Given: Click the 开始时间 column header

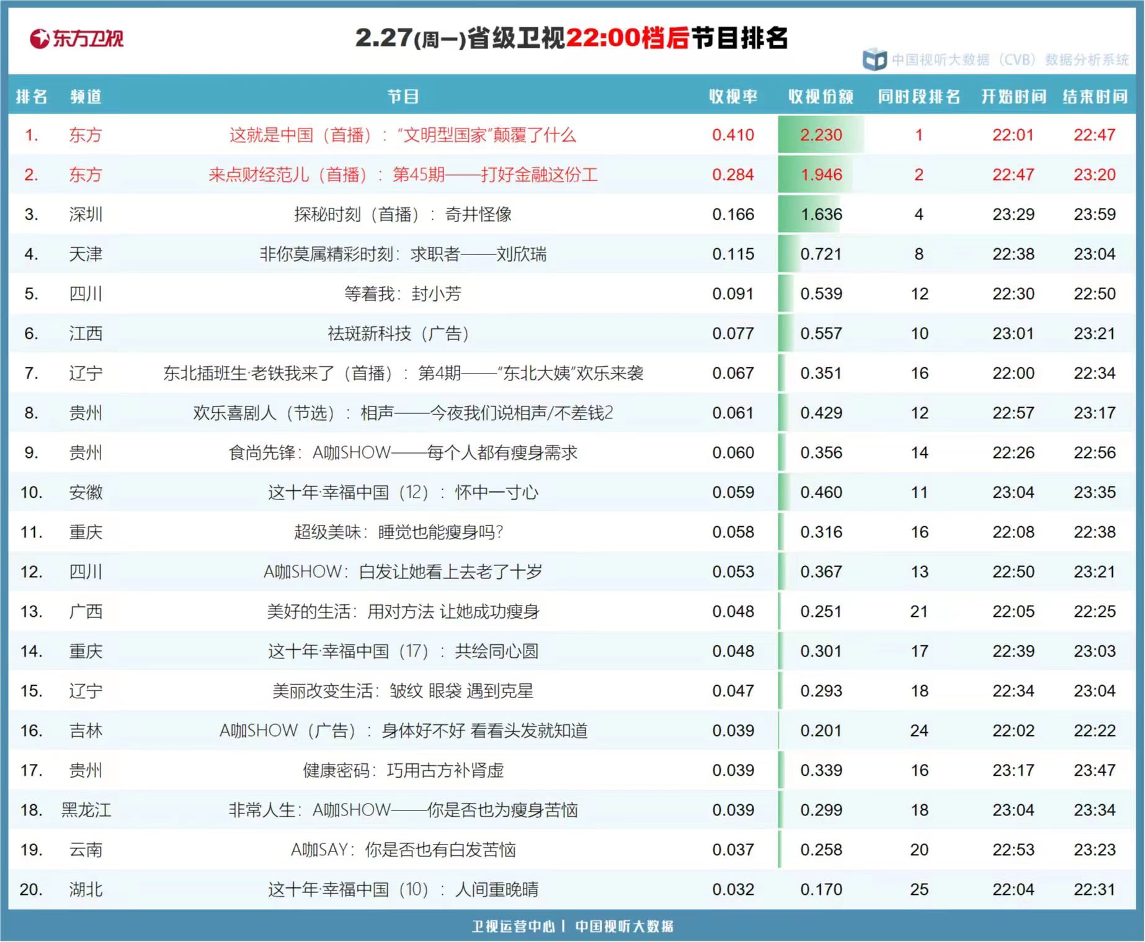Looking at the screenshot, I should tap(1014, 97).
